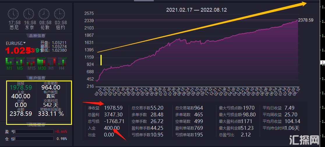Select the M5 timeframe signal bars
325x147 pixels.
tap(20, 62)
